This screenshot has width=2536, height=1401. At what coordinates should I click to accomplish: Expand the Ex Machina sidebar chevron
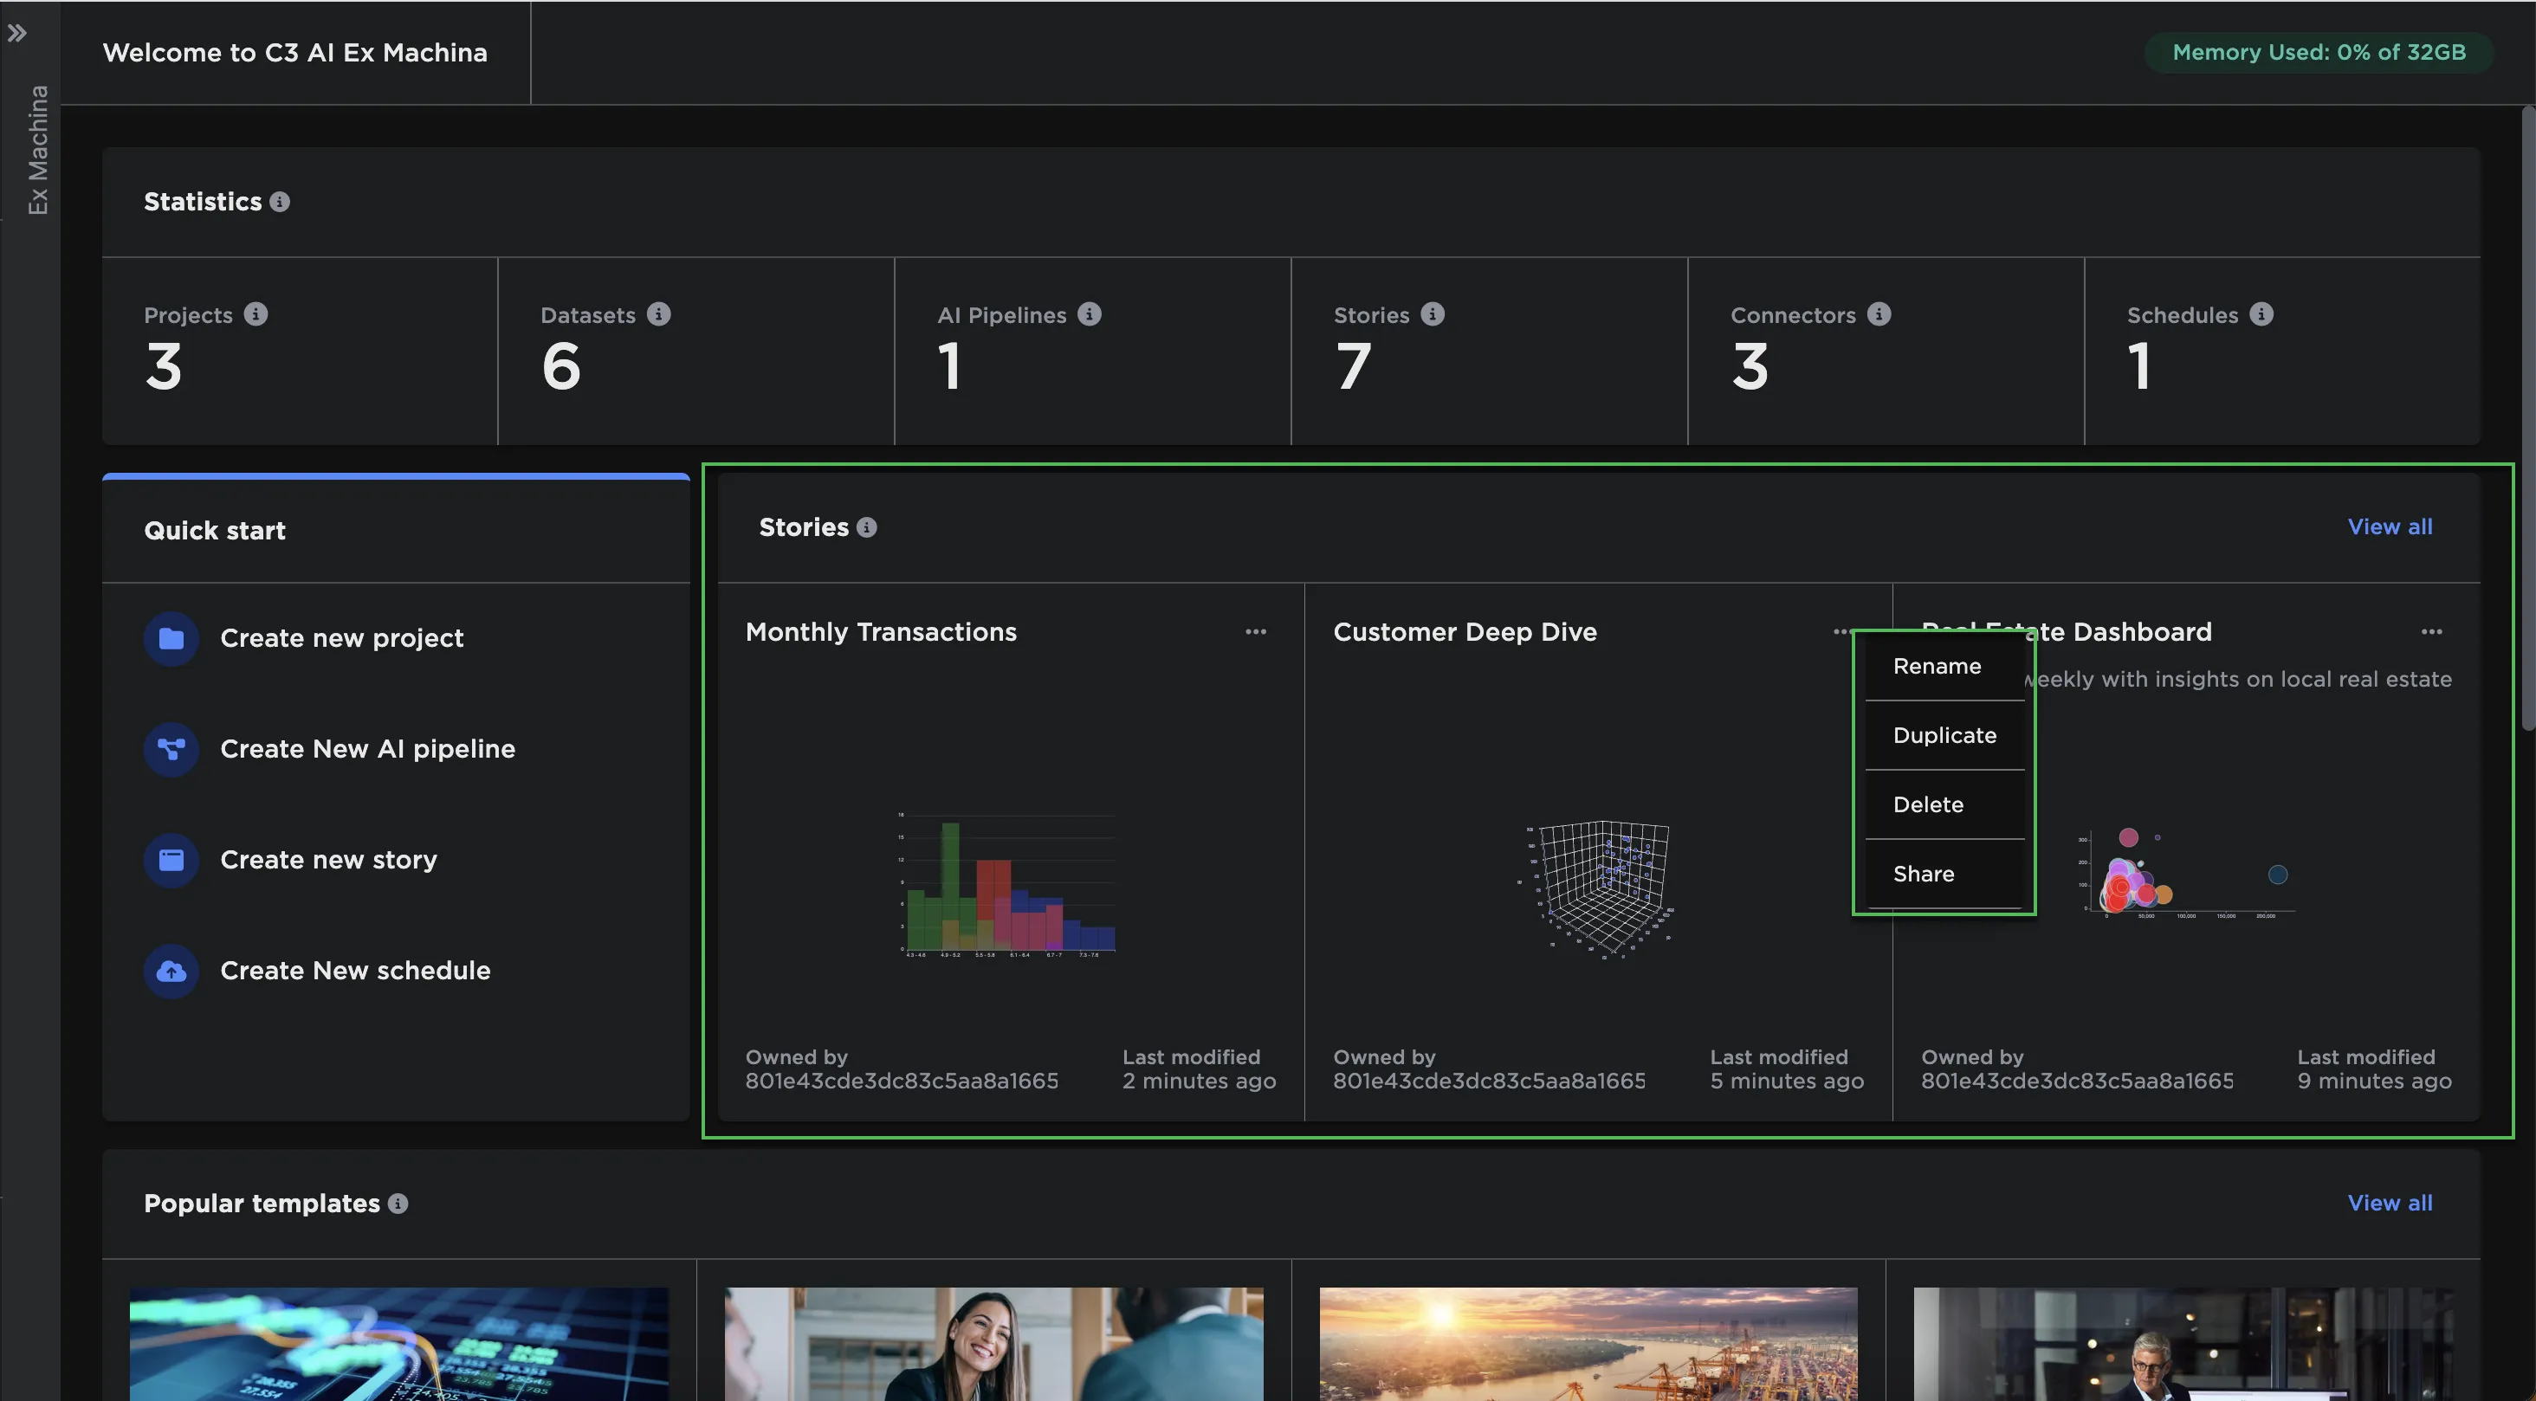click(16, 34)
